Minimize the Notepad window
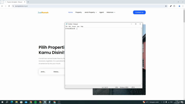The image size is (185, 104). (x=131, y=24)
